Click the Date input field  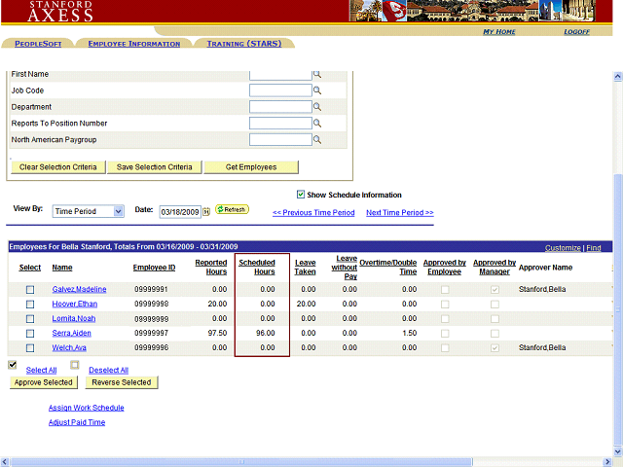pyautogui.click(x=179, y=211)
